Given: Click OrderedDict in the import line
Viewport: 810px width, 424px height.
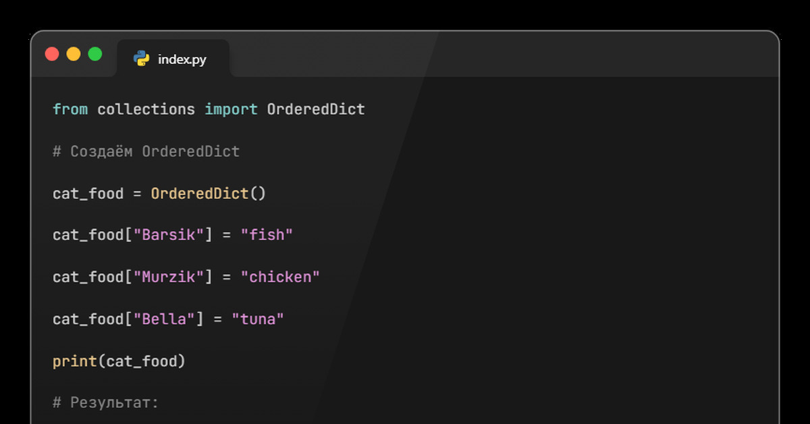Looking at the screenshot, I should (x=316, y=109).
